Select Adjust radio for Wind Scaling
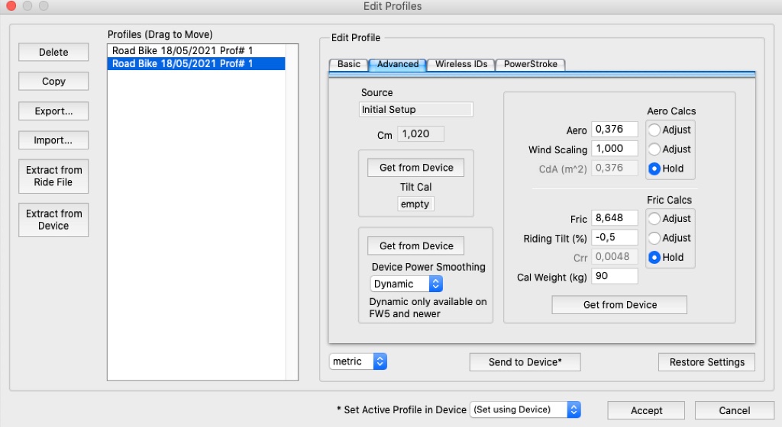This screenshot has width=782, height=427. coord(654,149)
